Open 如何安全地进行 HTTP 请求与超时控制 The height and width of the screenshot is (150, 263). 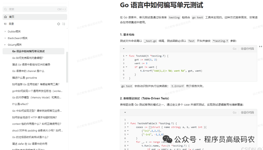pyautogui.click(x=35, y=117)
